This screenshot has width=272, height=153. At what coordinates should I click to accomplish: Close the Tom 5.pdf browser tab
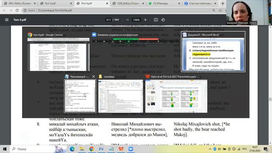click(71, 3)
